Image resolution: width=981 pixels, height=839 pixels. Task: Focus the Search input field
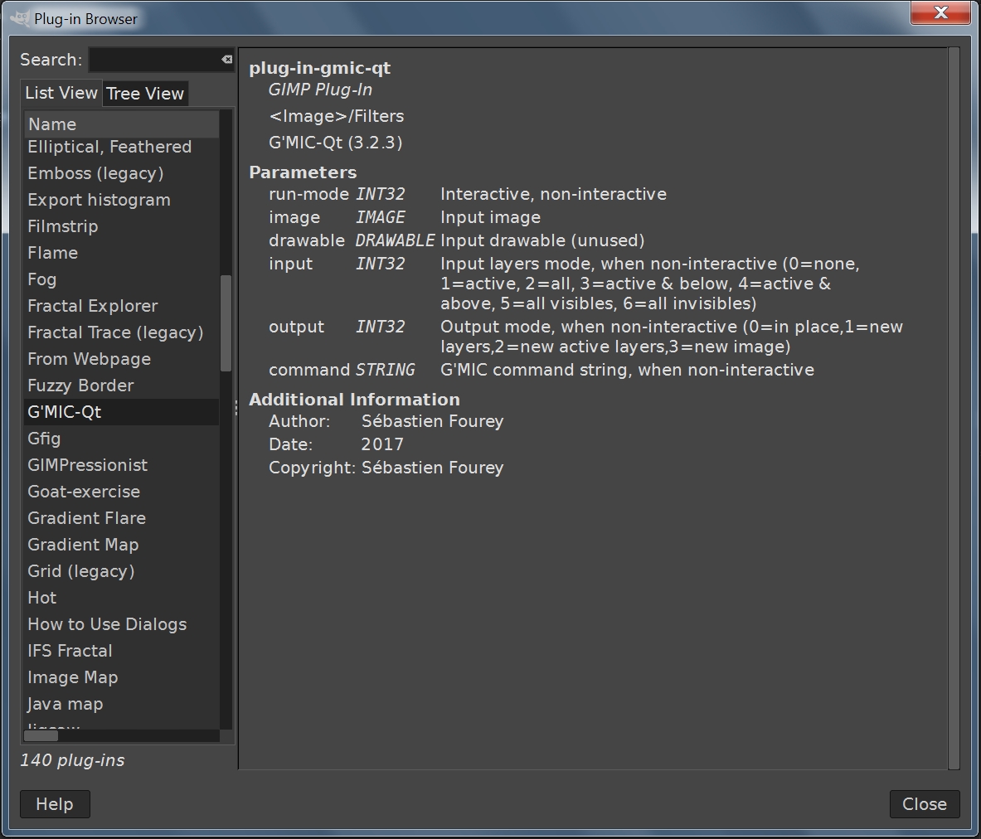point(155,60)
